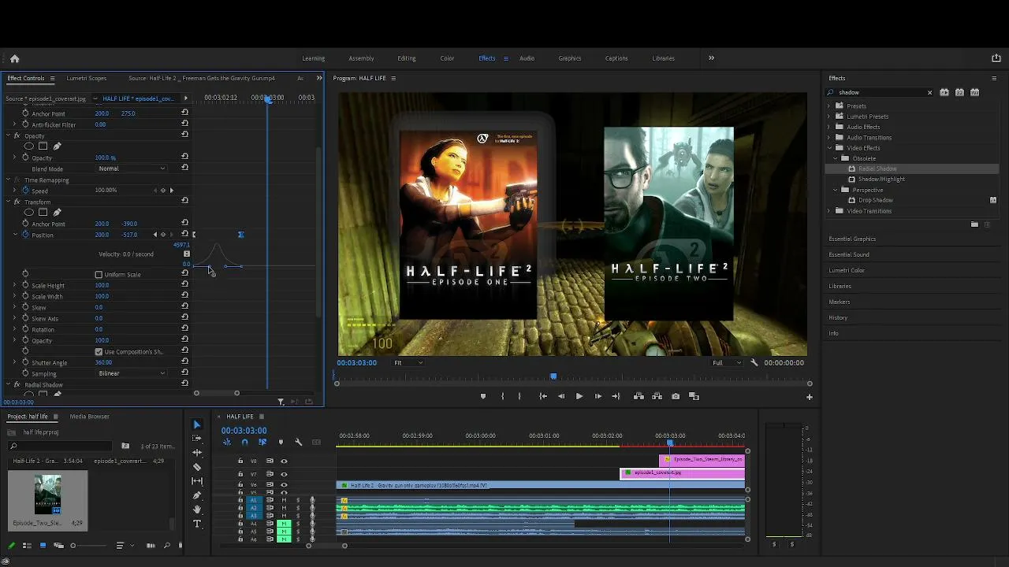Open the Essential Sound panel

click(849, 254)
